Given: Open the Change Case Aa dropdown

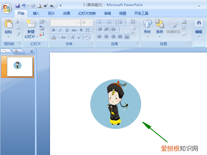Looking at the screenshot, I should (64, 37).
